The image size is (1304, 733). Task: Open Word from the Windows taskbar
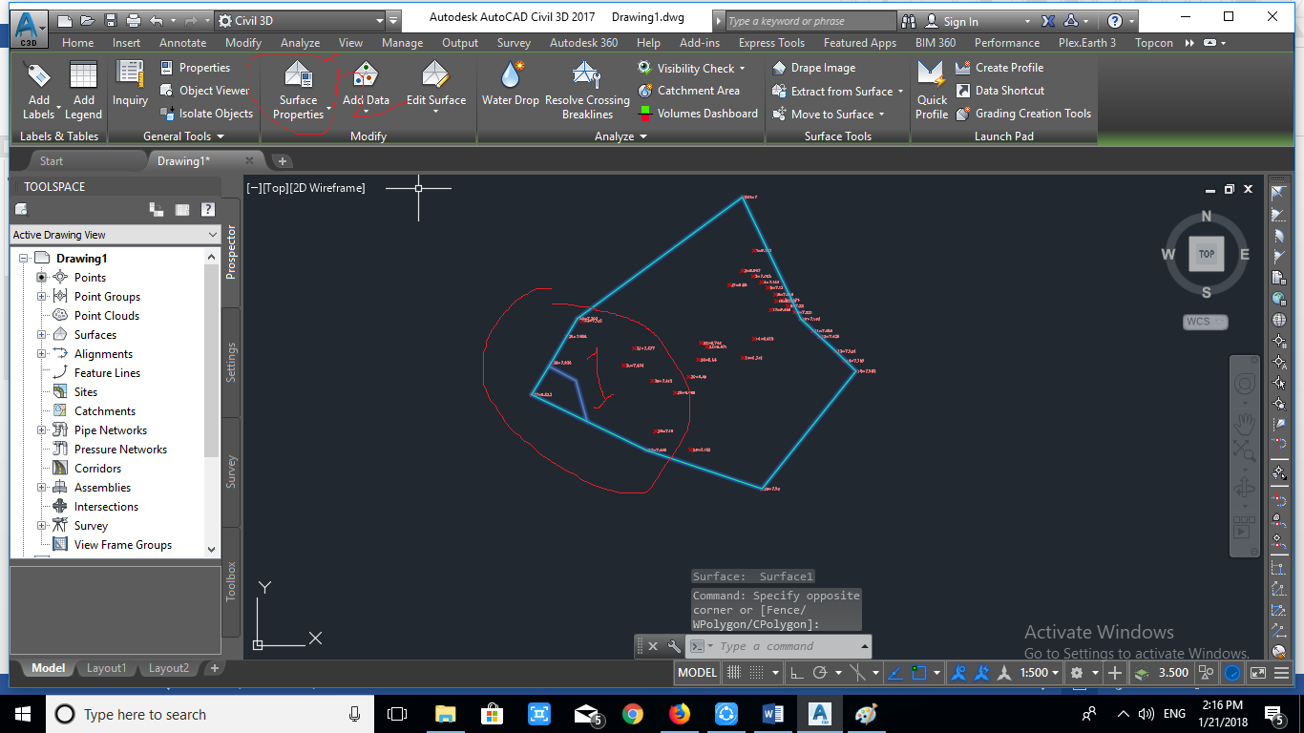click(773, 714)
